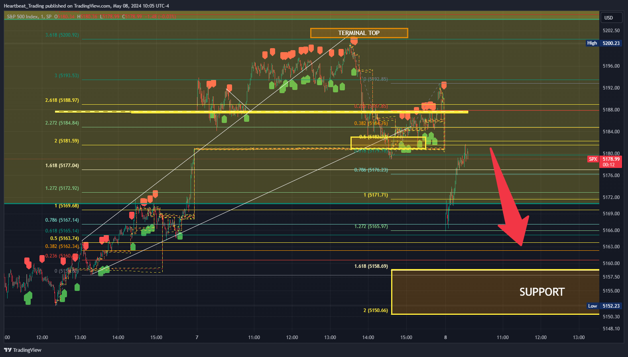Image resolution: width=628 pixels, height=357 pixels.
Task: Click the SPX 5178.99 current price label
Action: pos(604,162)
